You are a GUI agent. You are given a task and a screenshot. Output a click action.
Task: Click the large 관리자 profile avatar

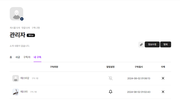[x=16, y=14]
